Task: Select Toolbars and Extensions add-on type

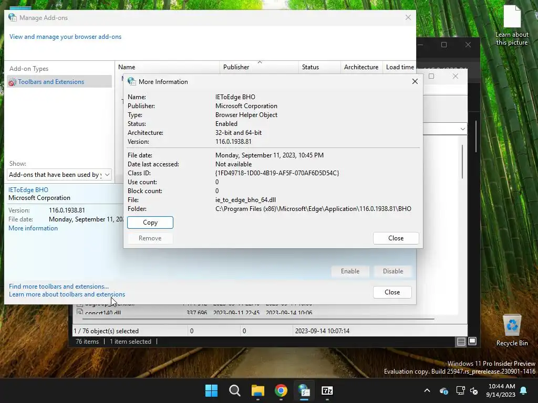Action: point(59,81)
